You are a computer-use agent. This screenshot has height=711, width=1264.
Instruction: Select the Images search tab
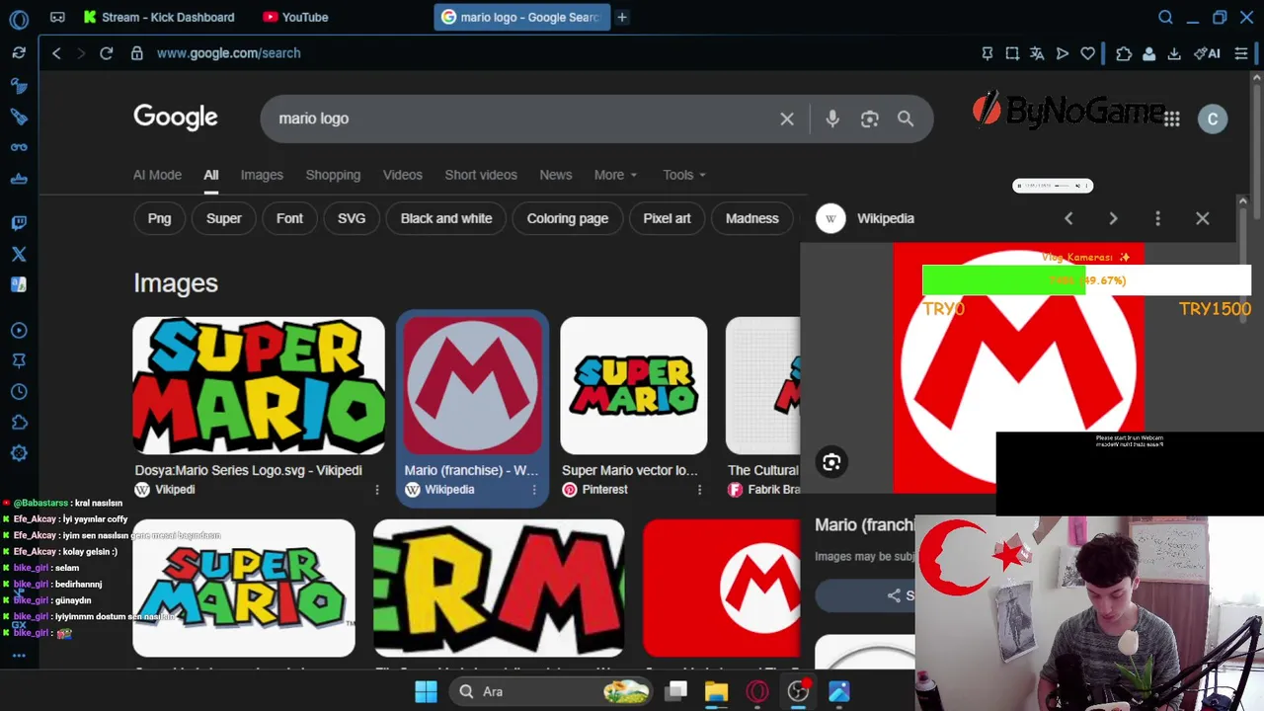[262, 175]
